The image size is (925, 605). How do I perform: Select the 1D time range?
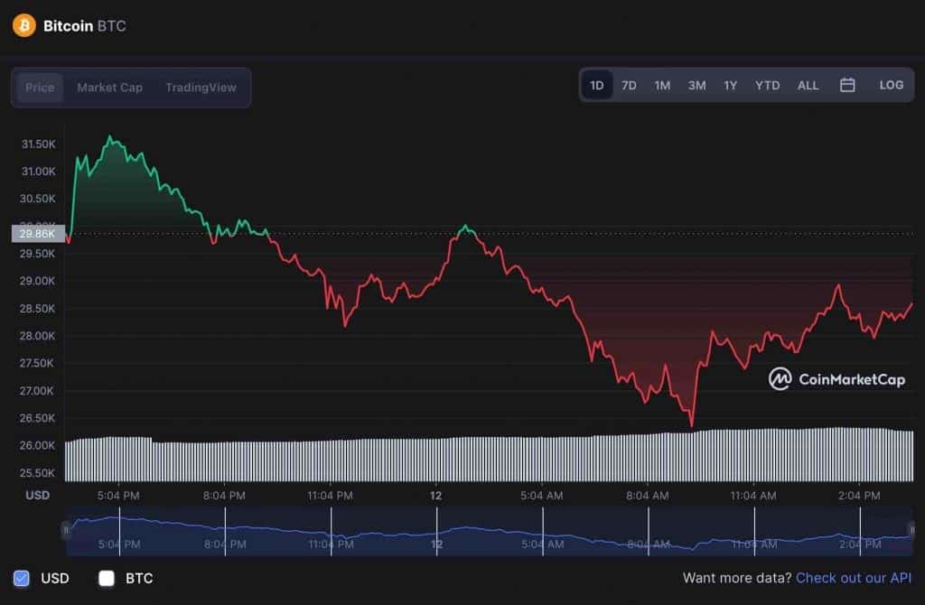[597, 85]
